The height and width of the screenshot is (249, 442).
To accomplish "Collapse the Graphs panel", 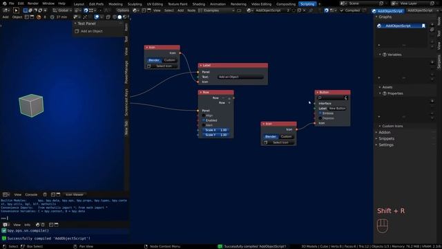I will (x=376, y=17).
